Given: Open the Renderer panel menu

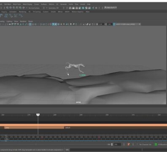Looking at the screenshot, I should 23,22.
